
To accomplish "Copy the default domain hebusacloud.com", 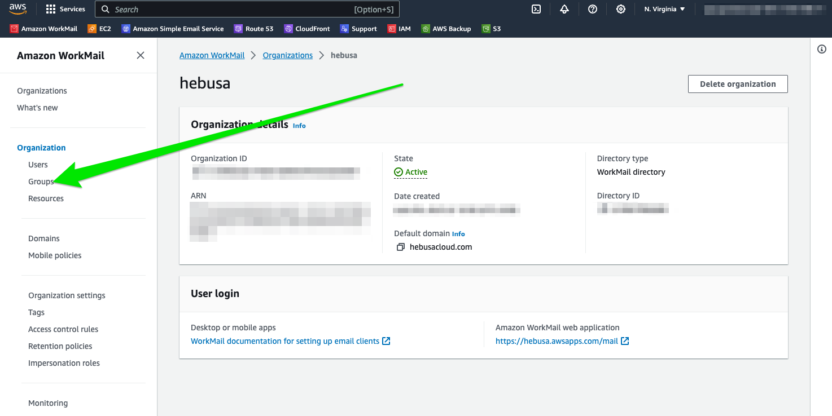I will (x=401, y=247).
